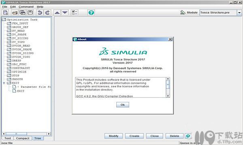Viewport: 243px width, 145px height.
Task: Select the STOP tree item
Action: 16,75
